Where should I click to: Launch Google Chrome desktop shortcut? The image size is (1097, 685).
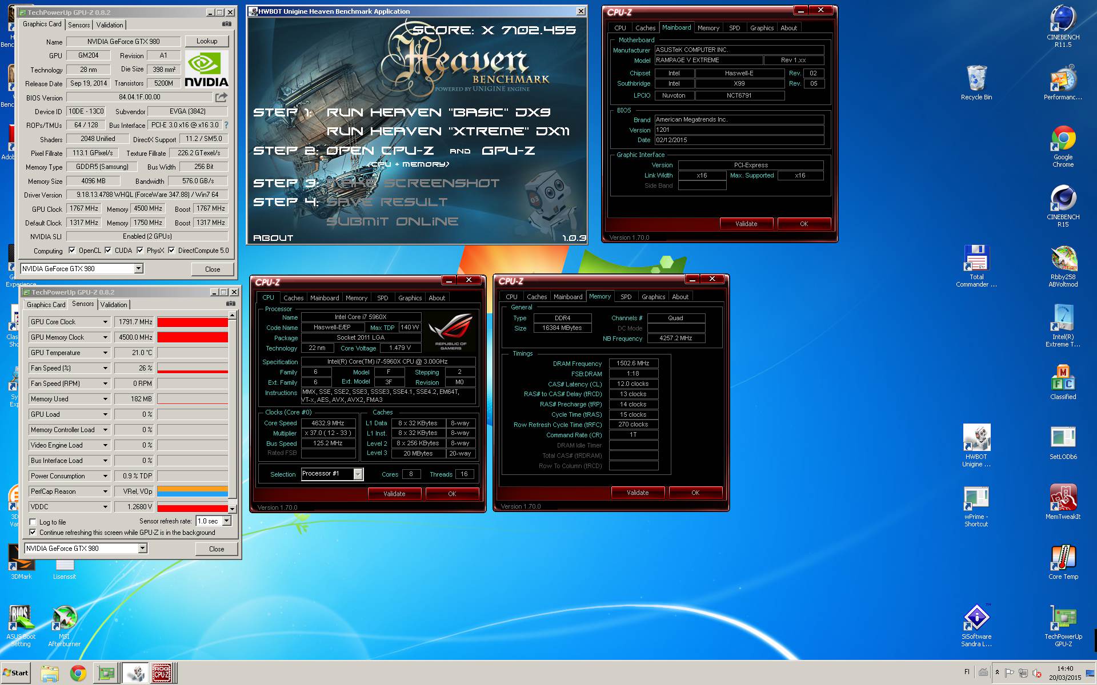tap(1063, 147)
